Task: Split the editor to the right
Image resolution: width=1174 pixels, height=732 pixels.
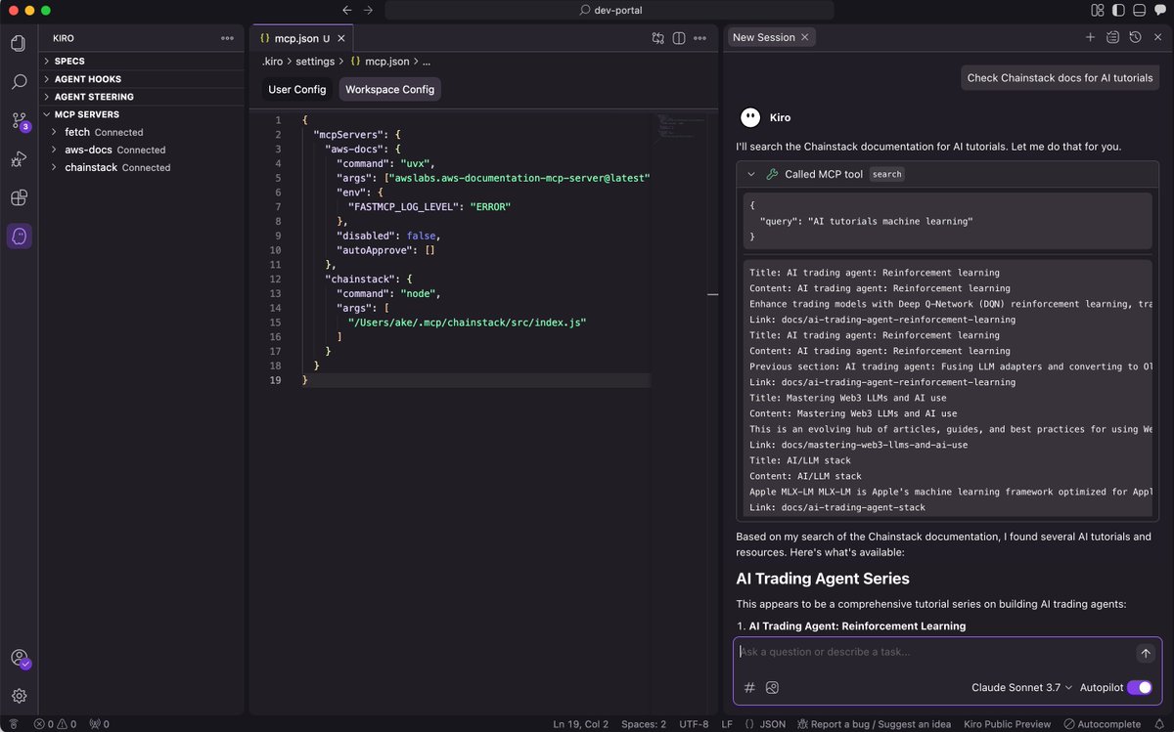Action: 680,38
